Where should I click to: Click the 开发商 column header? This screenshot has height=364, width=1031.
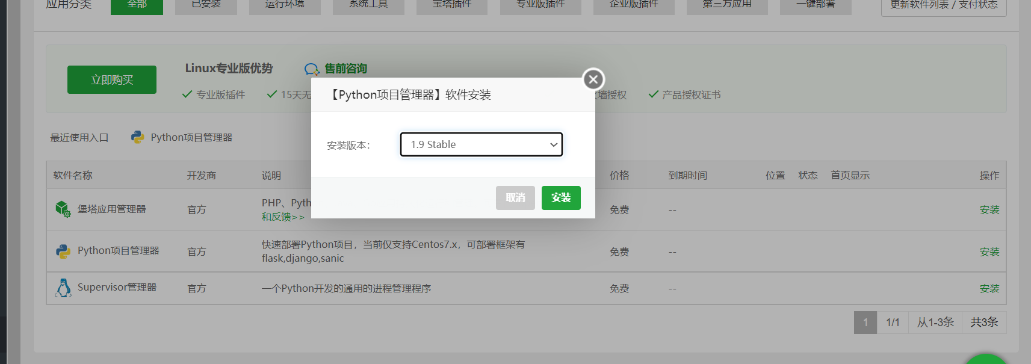[201, 175]
